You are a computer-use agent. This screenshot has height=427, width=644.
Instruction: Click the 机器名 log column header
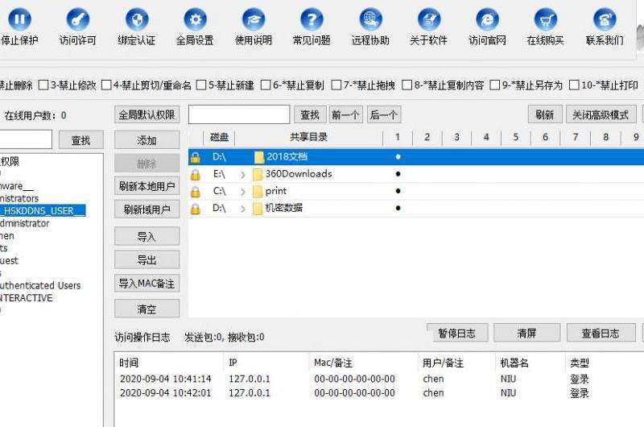514,363
